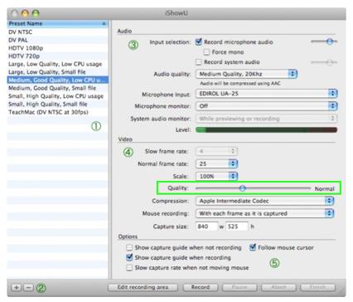Viewport: 353px width, 302px height.
Task: Toggle Record microphone audio checkbox
Action: click(x=198, y=42)
